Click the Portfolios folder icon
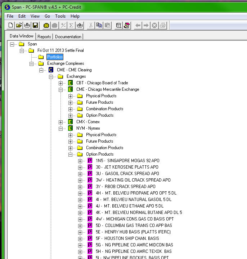 41,57
